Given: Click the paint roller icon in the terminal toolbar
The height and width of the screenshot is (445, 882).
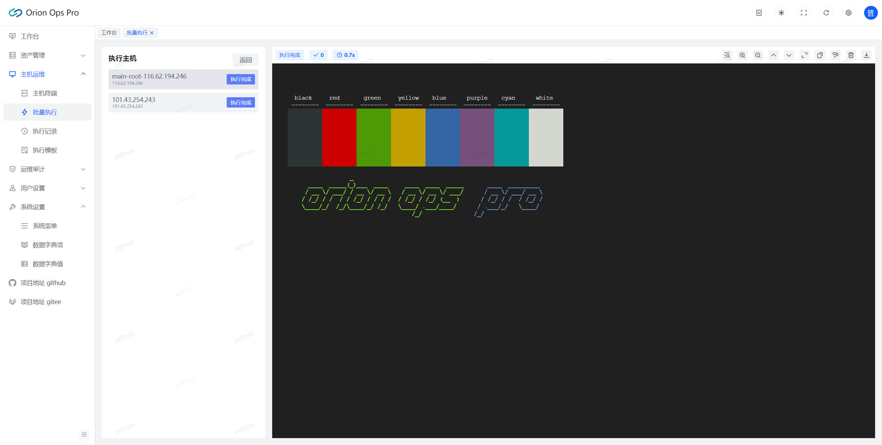Looking at the screenshot, I should click(835, 55).
